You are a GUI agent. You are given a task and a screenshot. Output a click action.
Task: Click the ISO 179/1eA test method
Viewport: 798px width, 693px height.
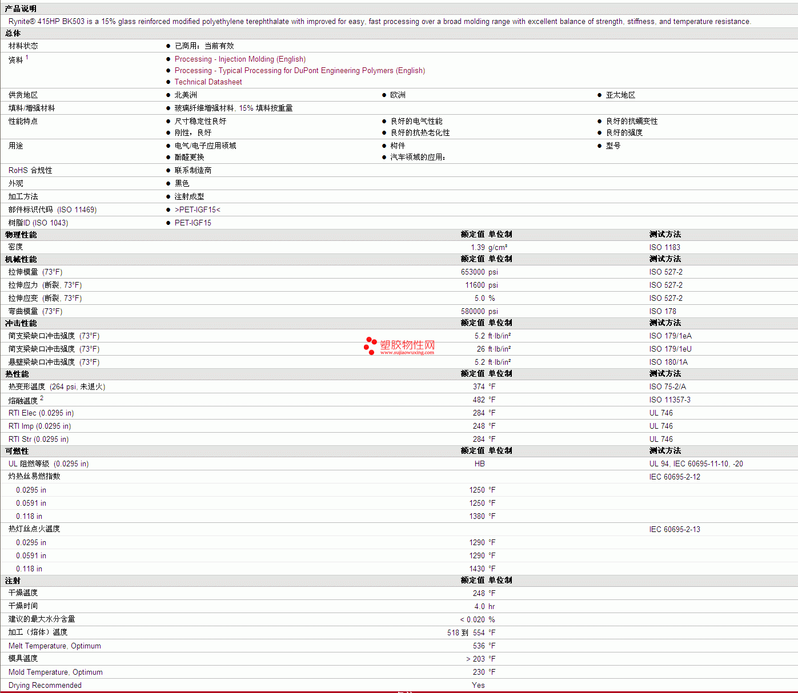670,336
